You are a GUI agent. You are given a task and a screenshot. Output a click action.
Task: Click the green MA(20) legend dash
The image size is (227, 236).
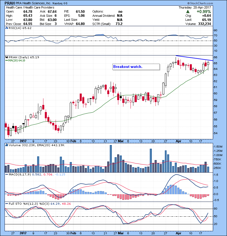point(7,61)
